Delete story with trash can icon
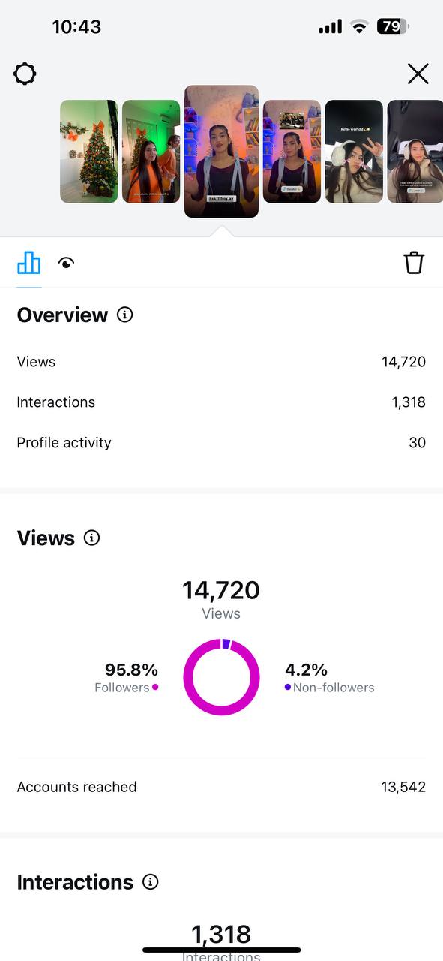This screenshot has height=961, width=443. [414, 263]
